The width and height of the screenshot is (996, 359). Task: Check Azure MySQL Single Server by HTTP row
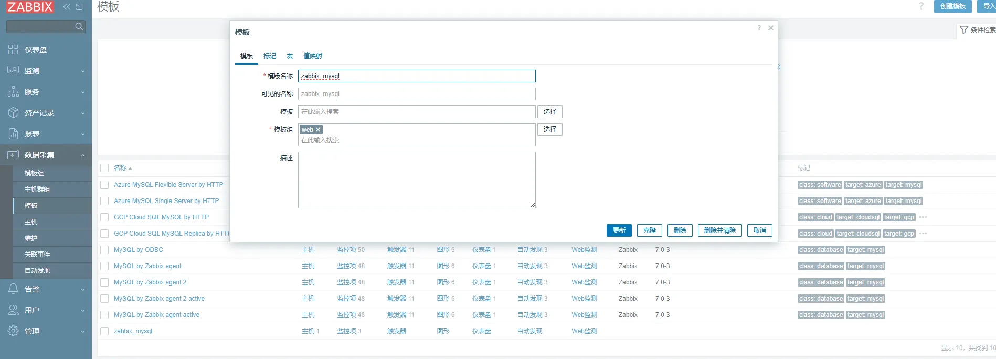tap(104, 201)
